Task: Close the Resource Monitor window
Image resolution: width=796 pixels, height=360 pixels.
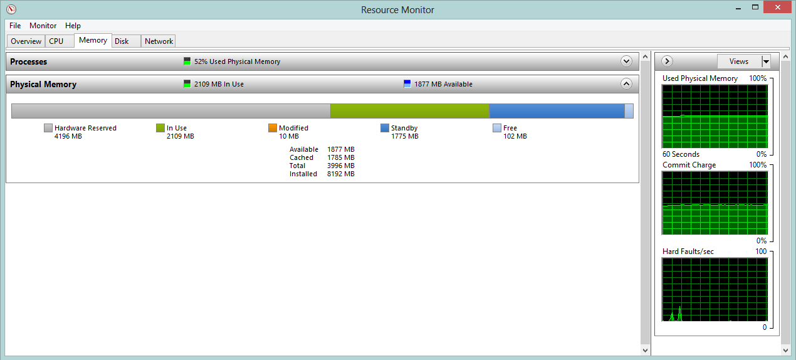Action: (778, 8)
